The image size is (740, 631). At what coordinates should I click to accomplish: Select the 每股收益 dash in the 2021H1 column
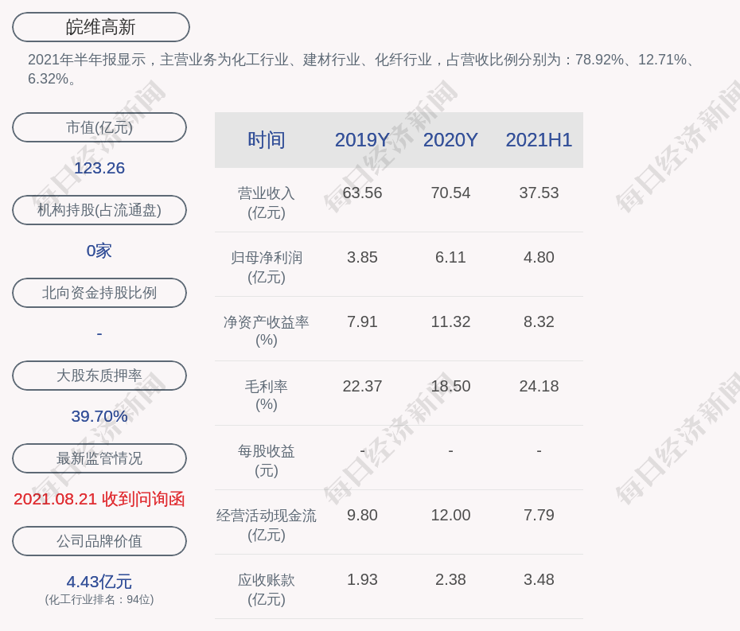point(539,451)
